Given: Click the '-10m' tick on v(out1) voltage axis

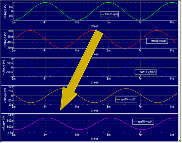Looking at the screenshot, I should [x=10, y=42].
